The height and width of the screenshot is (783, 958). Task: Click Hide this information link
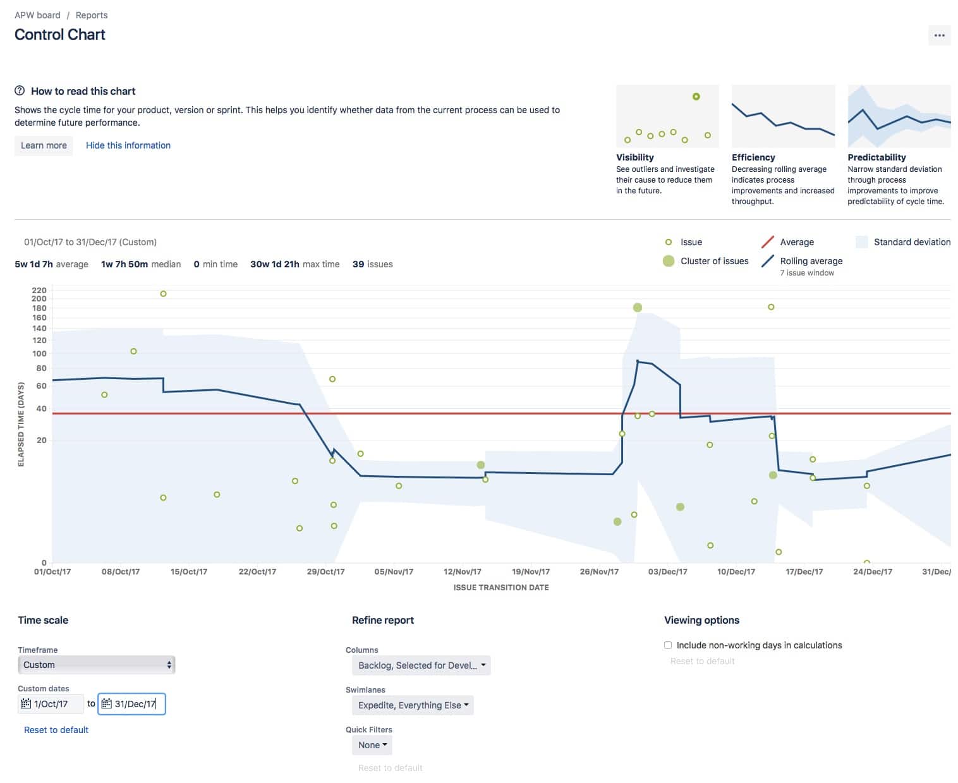tap(128, 145)
